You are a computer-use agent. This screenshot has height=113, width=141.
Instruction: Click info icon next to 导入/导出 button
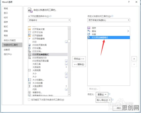pos(113,100)
